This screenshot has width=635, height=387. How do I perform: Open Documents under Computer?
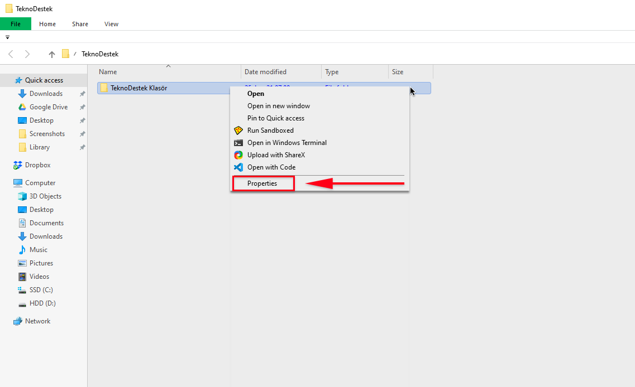[46, 223]
